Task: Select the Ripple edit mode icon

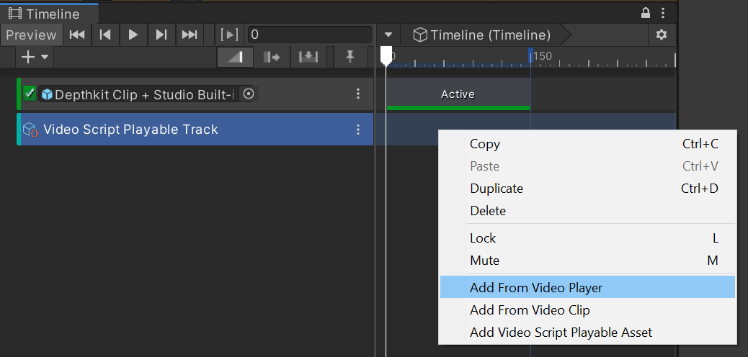Action: [x=272, y=57]
